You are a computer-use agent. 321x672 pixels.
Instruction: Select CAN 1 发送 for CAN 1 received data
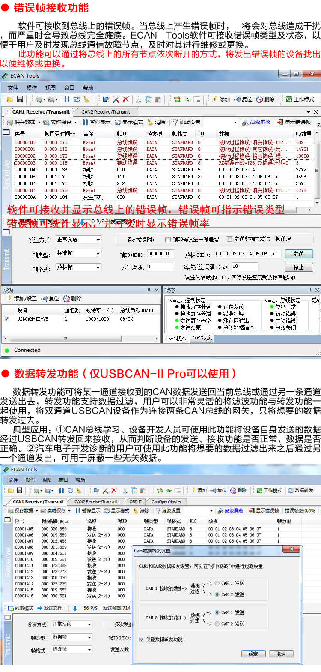coord(217,583)
